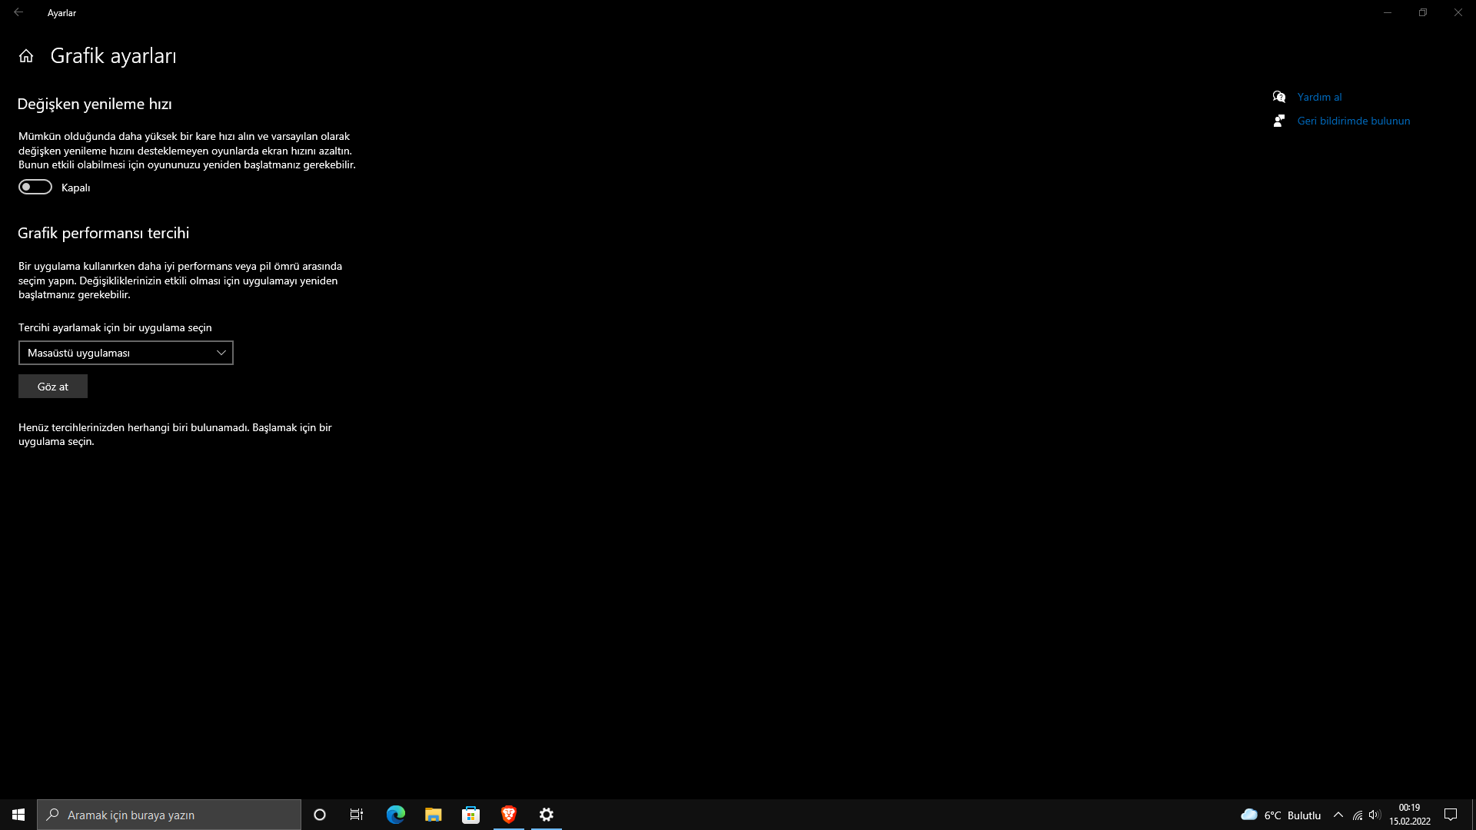Open File Explorer from taskbar
Image resolution: width=1476 pixels, height=830 pixels.
coord(433,815)
